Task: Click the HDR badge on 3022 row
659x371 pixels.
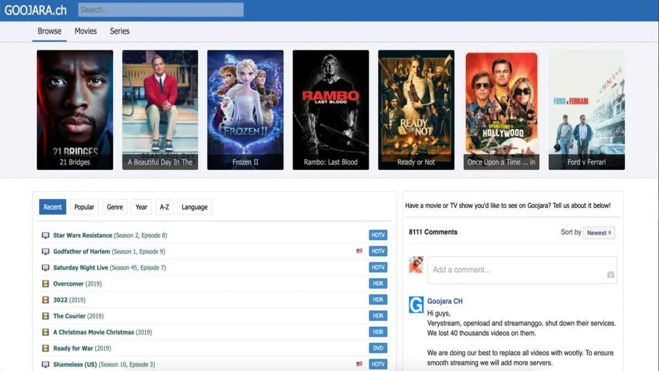Action: [x=378, y=300]
